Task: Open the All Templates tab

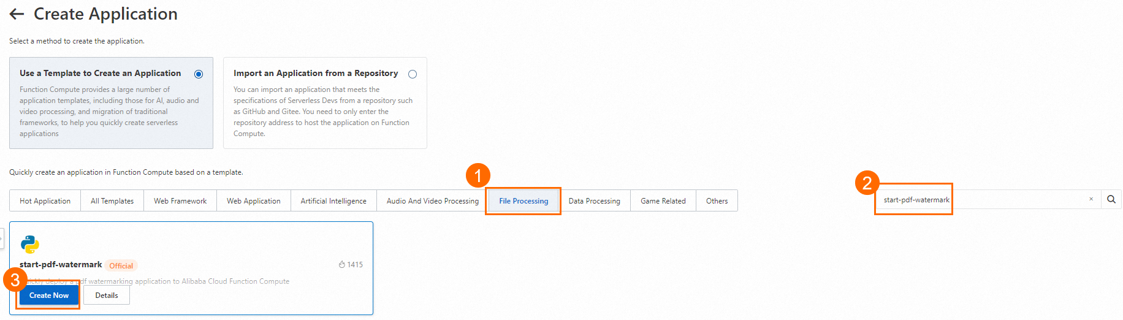Action: tap(112, 201)
